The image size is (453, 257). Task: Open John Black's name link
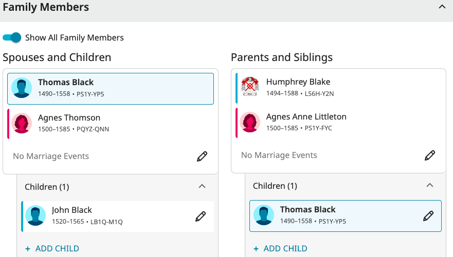[72, 210]
